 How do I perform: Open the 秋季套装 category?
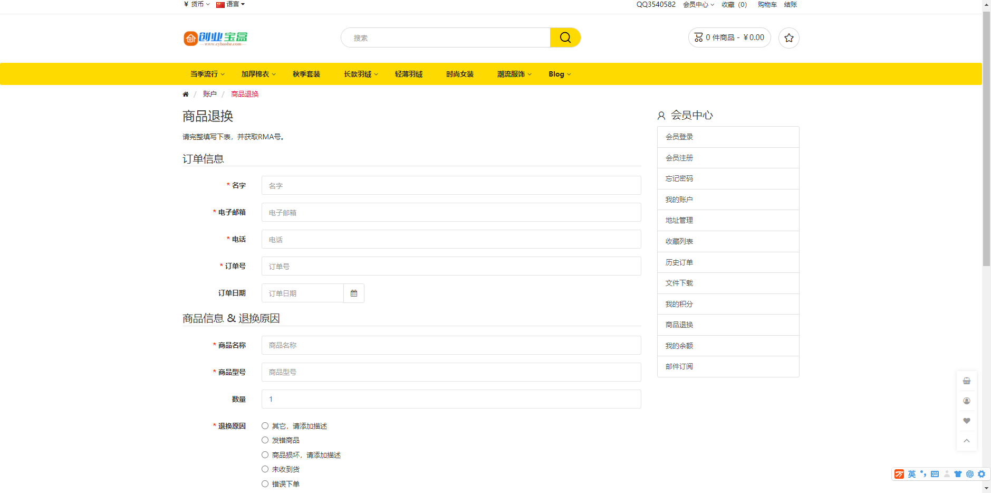(306, 74)
